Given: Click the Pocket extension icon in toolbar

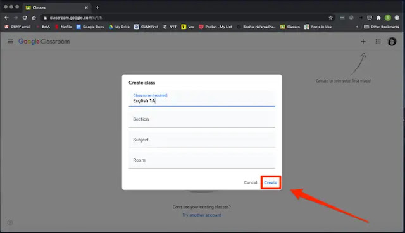Looking at the screenshot, I should coord(370,18).
